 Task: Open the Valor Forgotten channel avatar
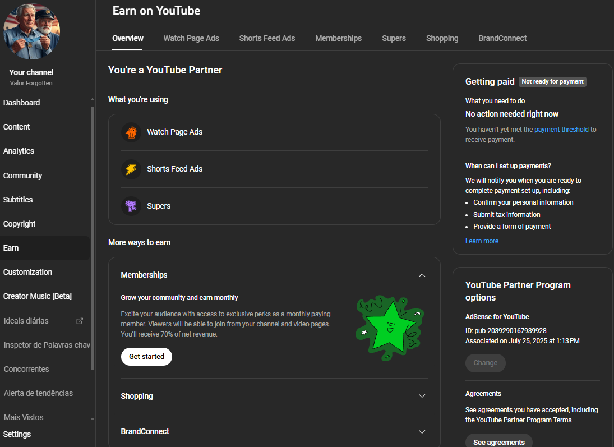(32, 32)
